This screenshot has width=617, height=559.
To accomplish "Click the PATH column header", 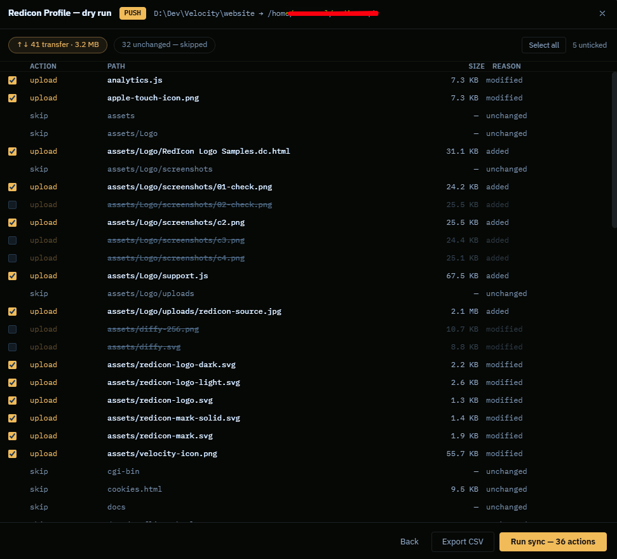I will (116, 66).
